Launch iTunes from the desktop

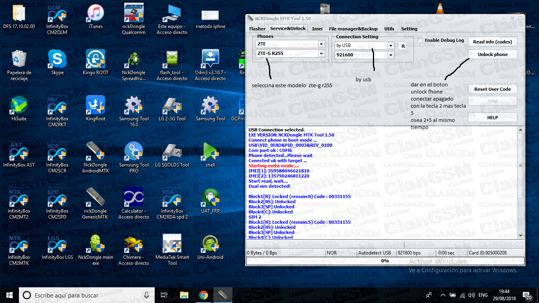click(x=95, y=17)
